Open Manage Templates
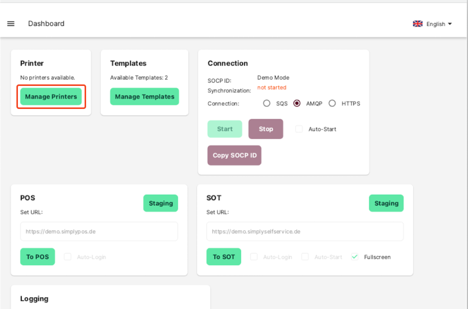 [x=145, y=97]
